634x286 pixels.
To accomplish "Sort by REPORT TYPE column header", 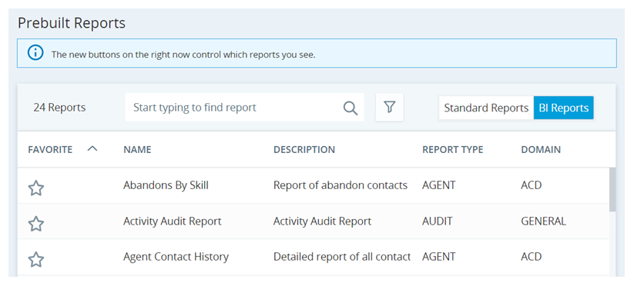I will click(x=452, y=150).
